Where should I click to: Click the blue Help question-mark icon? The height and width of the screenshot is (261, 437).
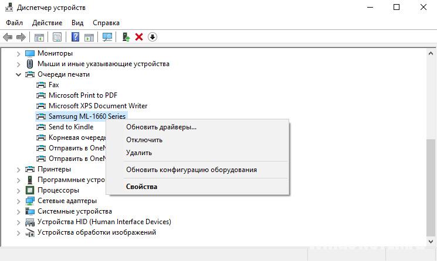tap(75, 37)
